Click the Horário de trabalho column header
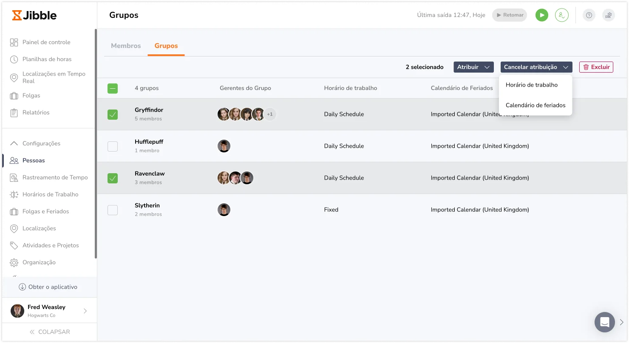Viewport: 629px width, 343px height. [350, 88]
